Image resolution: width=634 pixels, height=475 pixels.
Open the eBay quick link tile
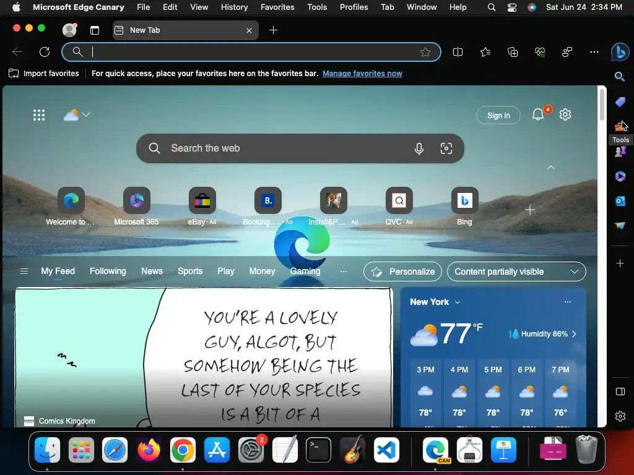(x=202, y=206)
